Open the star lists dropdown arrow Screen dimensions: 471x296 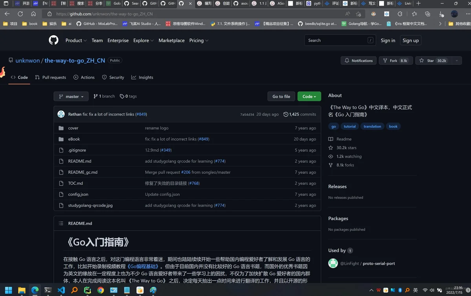click(456, 60)
